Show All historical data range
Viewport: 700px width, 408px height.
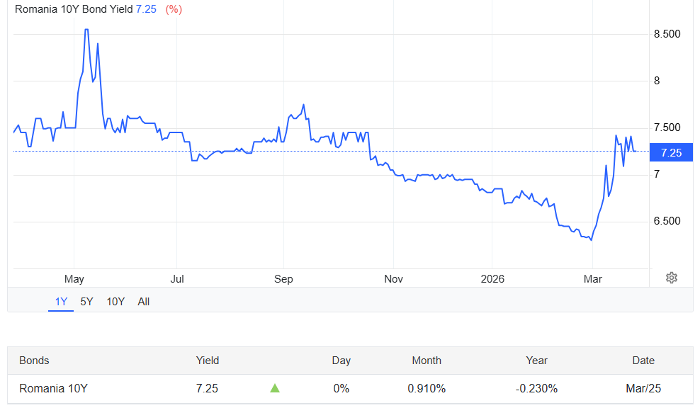(144, 302)
